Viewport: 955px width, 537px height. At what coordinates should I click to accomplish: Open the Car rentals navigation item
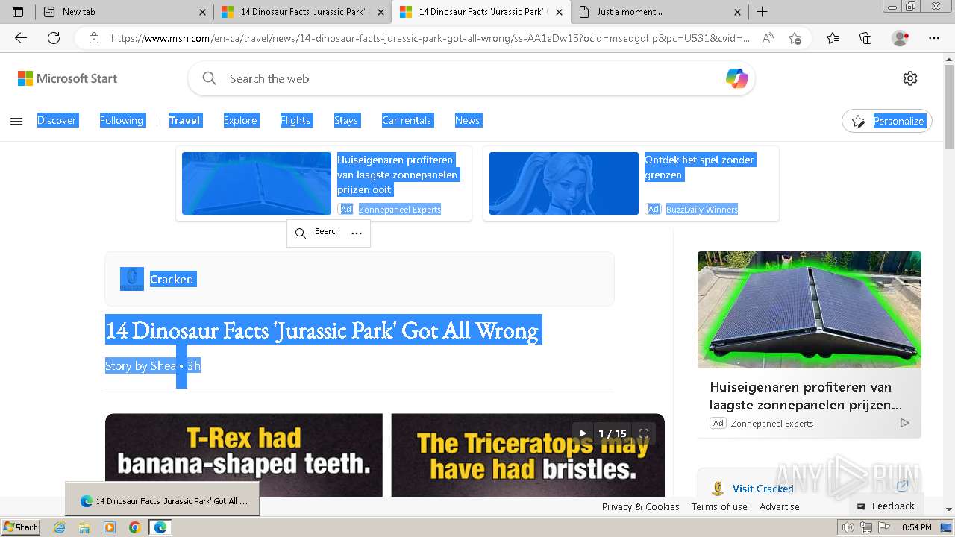click(x=407, y=120)
